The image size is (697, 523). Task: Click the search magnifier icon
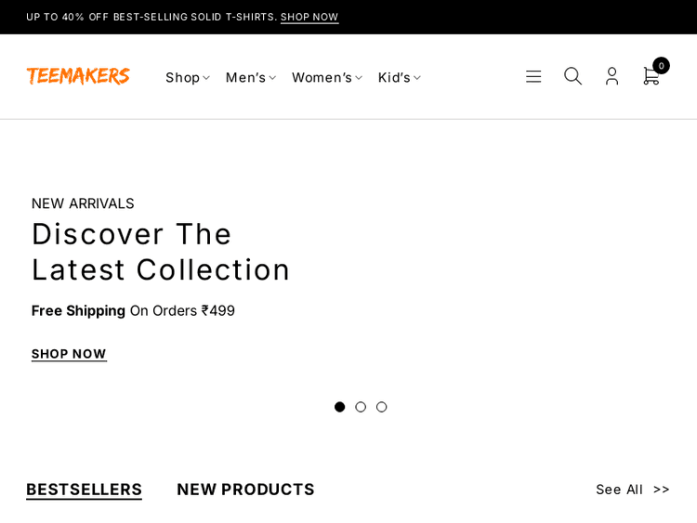pos(572,76)
